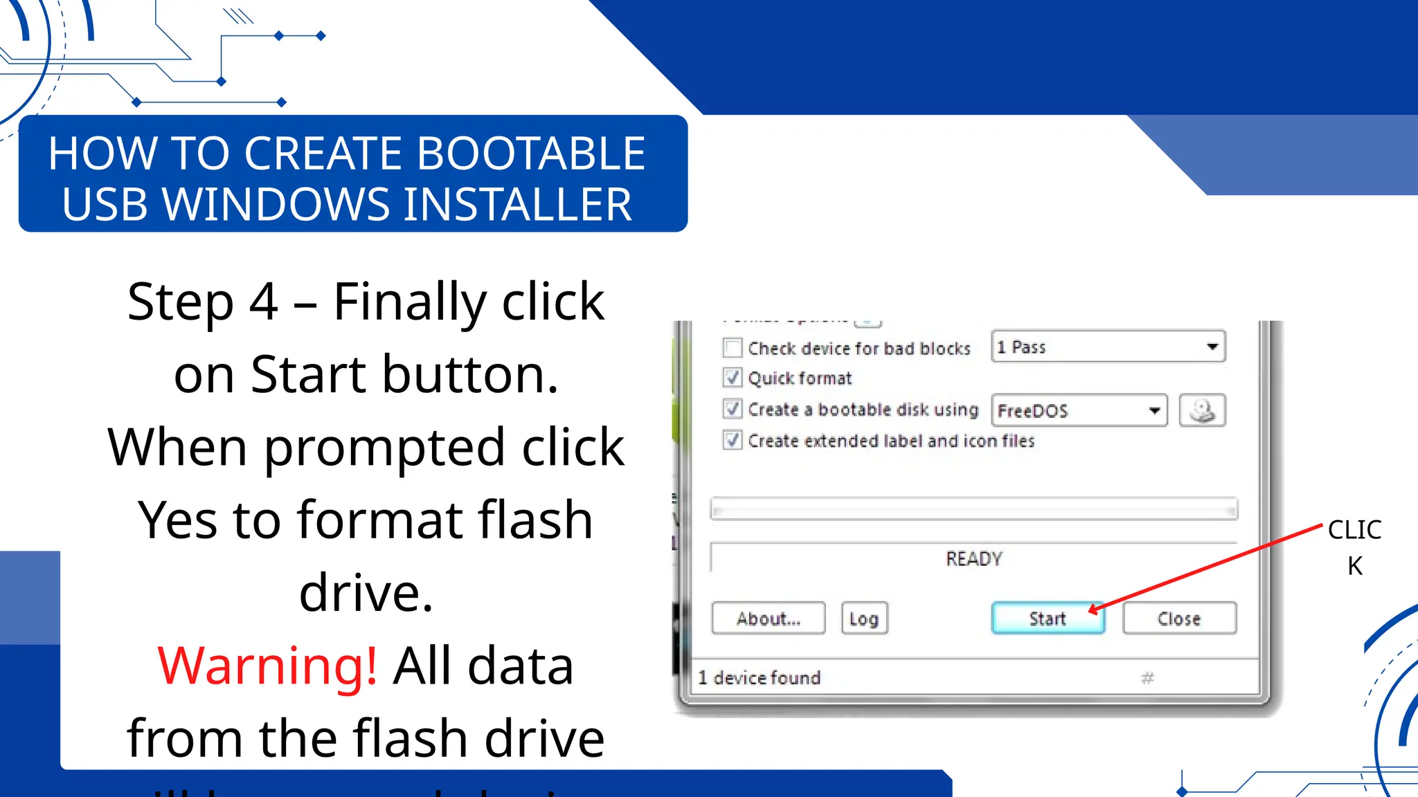Click the Format Options toggle at top edge

click(x=868, y=322)
